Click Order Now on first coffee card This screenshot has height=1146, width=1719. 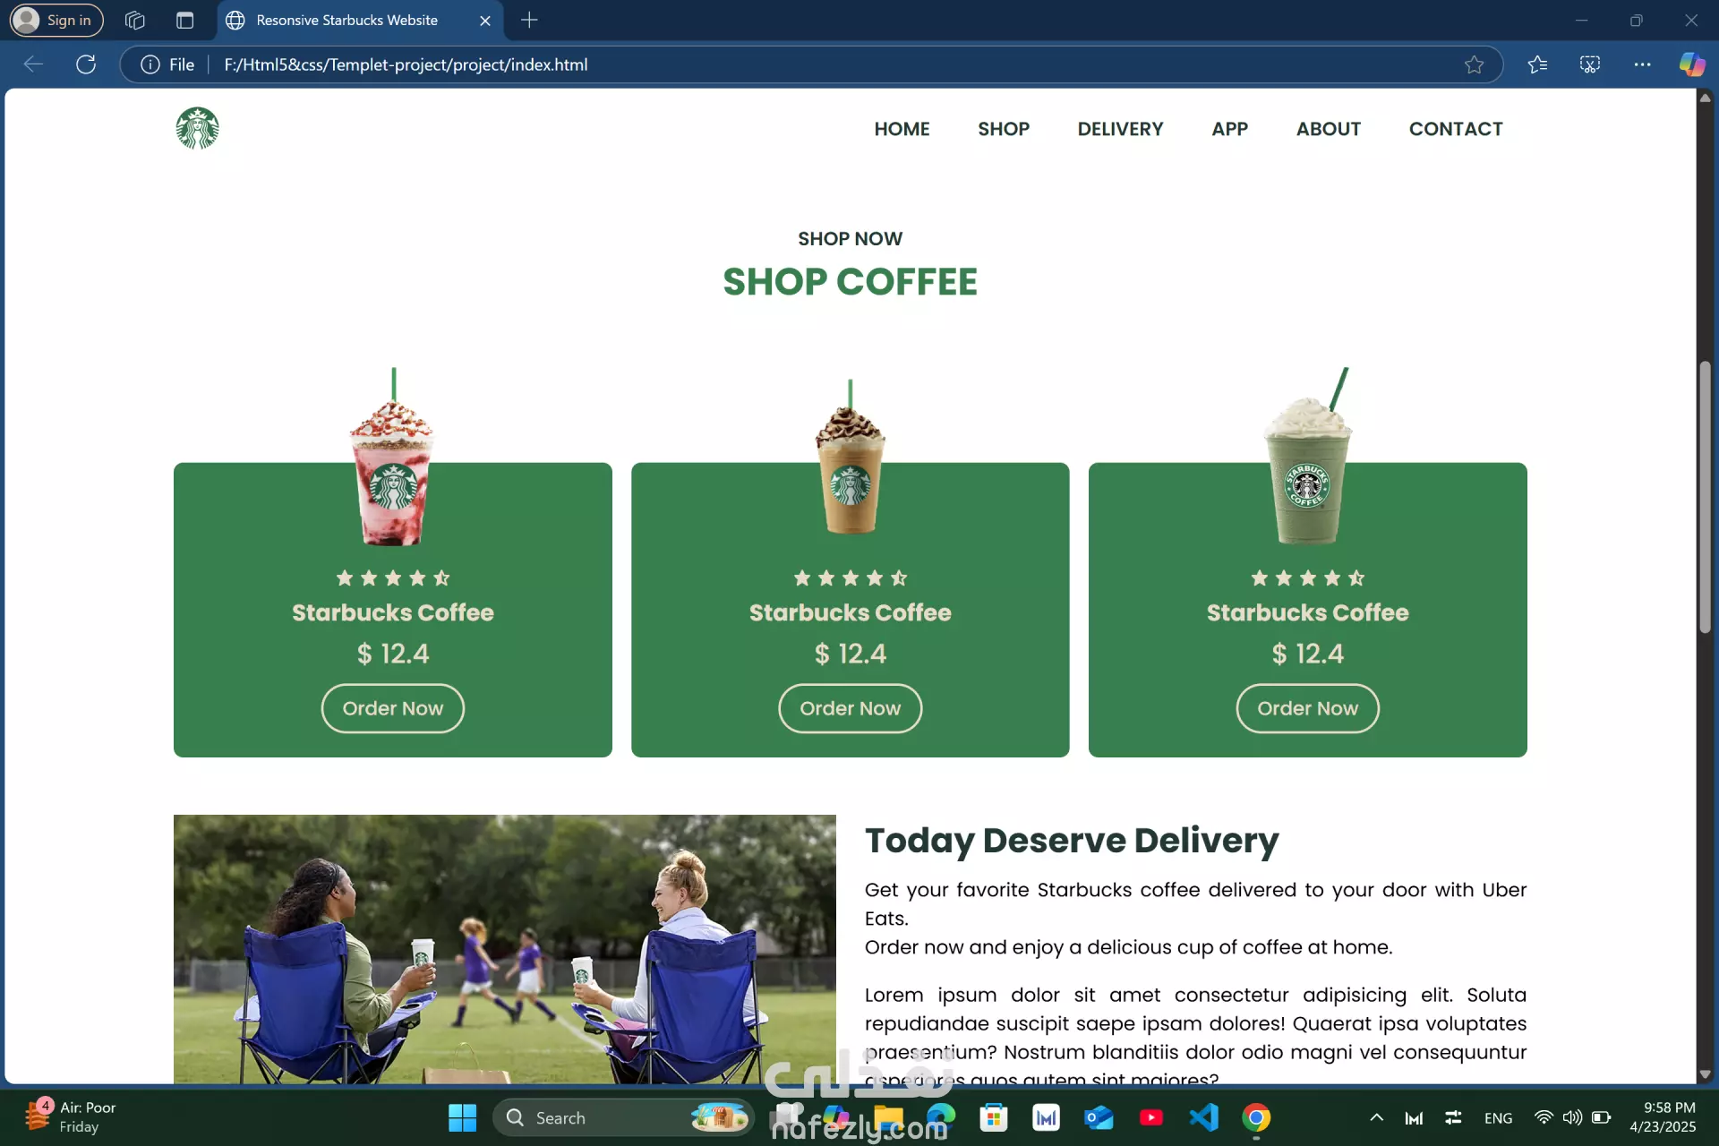pyautogui.click(x=393, y=708)
